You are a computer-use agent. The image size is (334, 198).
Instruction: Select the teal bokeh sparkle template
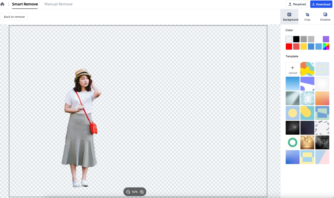(x=307, y=98)
